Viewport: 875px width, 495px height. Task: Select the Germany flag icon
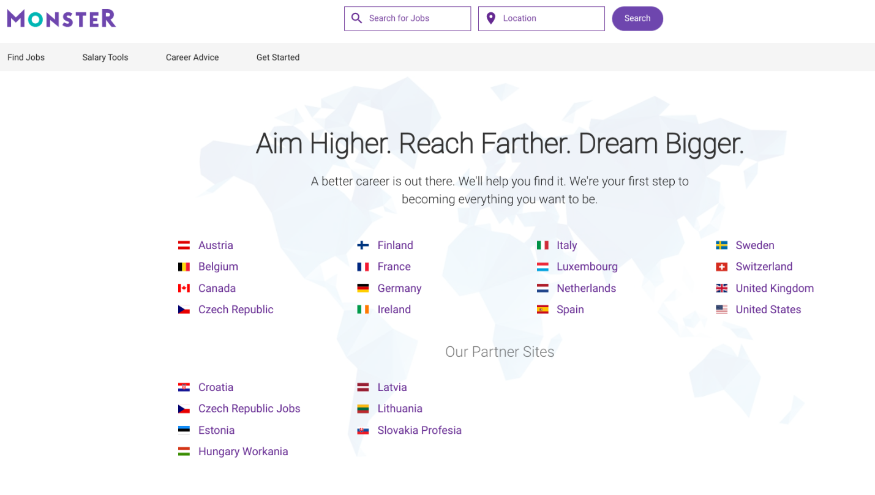click(x=362, y=288)
